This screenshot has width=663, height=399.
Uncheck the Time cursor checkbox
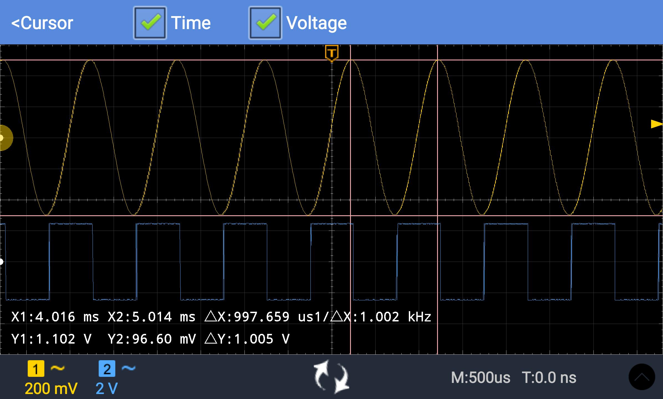(x=150, y=23)
